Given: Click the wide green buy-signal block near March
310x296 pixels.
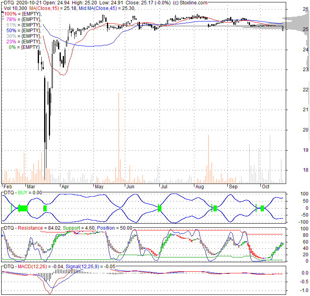Looking at the screenshot, I should (23, 208).
